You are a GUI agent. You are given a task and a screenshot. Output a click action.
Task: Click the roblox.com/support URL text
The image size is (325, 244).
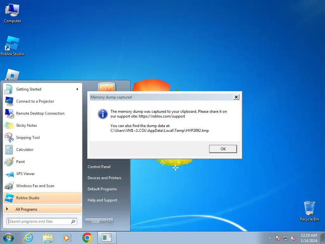[x=162, y=116]
